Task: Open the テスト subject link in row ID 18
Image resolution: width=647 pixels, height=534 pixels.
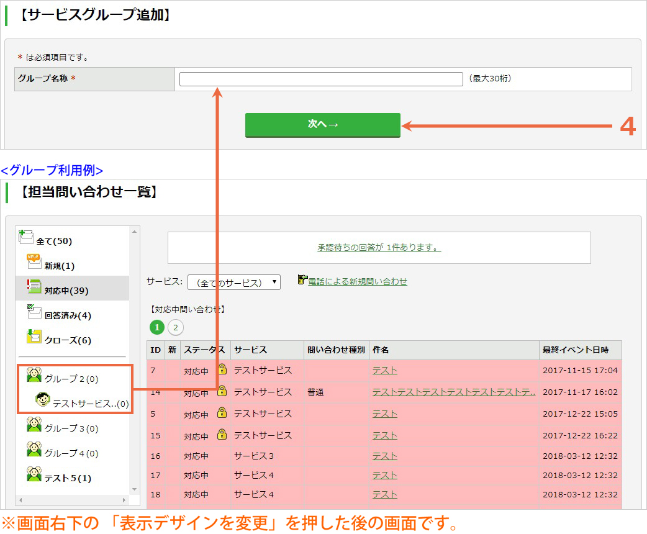Action: [x=384, y=494]
